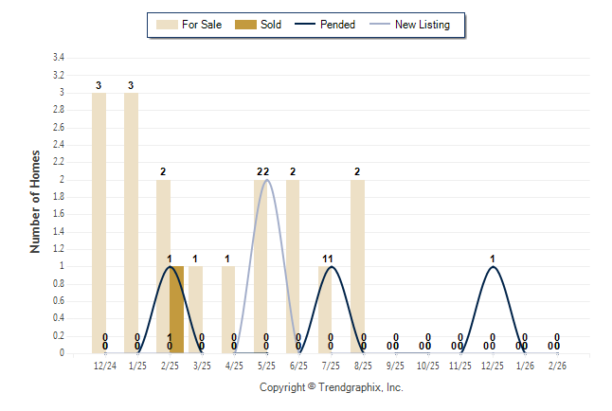Click the dark Sold bar at 2/25
This screenshot has height=411, width=612.
(x=176, y=310)
